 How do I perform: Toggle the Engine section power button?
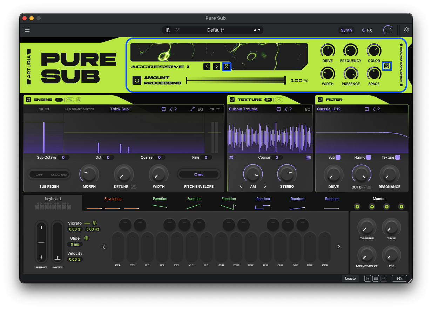(28, 99)
